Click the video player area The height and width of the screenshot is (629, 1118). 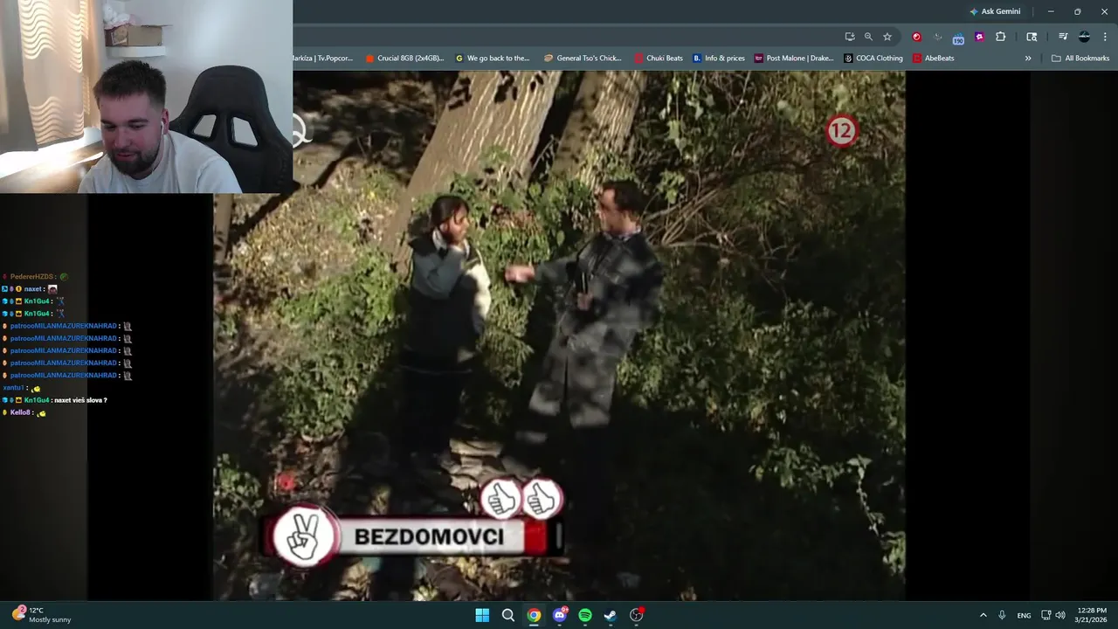(559, 335)
